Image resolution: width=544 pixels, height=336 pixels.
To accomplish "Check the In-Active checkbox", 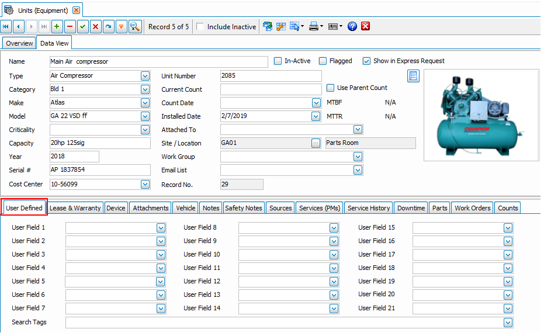I will (x=278, y=61).
